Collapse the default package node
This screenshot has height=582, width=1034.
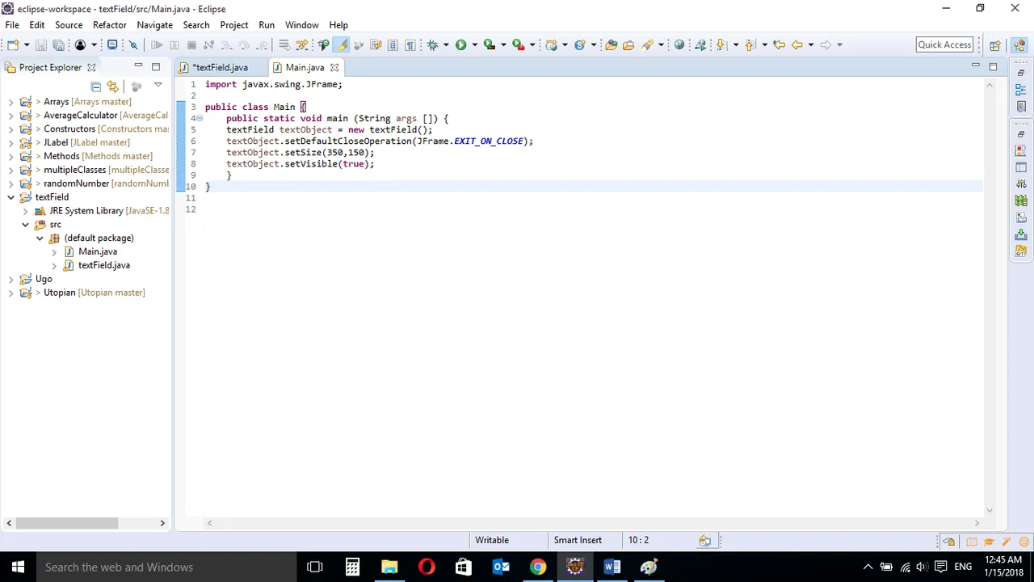pos(40,238)
